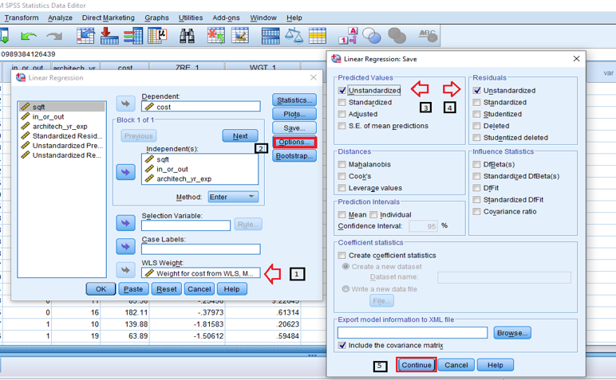Click the Go to Variable toolbar icon
This screenshot has height=380, width=616.
coord(110,36)
